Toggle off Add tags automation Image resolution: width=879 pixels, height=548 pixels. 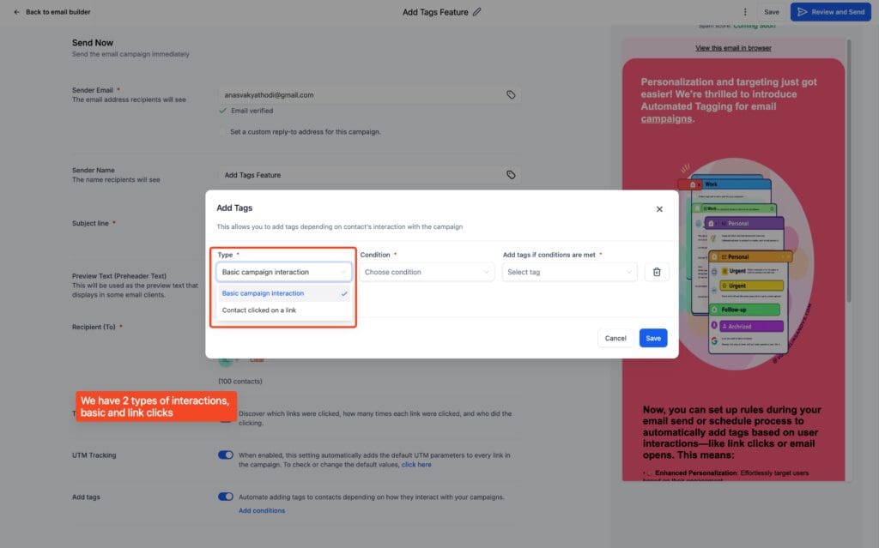[225, 496]
